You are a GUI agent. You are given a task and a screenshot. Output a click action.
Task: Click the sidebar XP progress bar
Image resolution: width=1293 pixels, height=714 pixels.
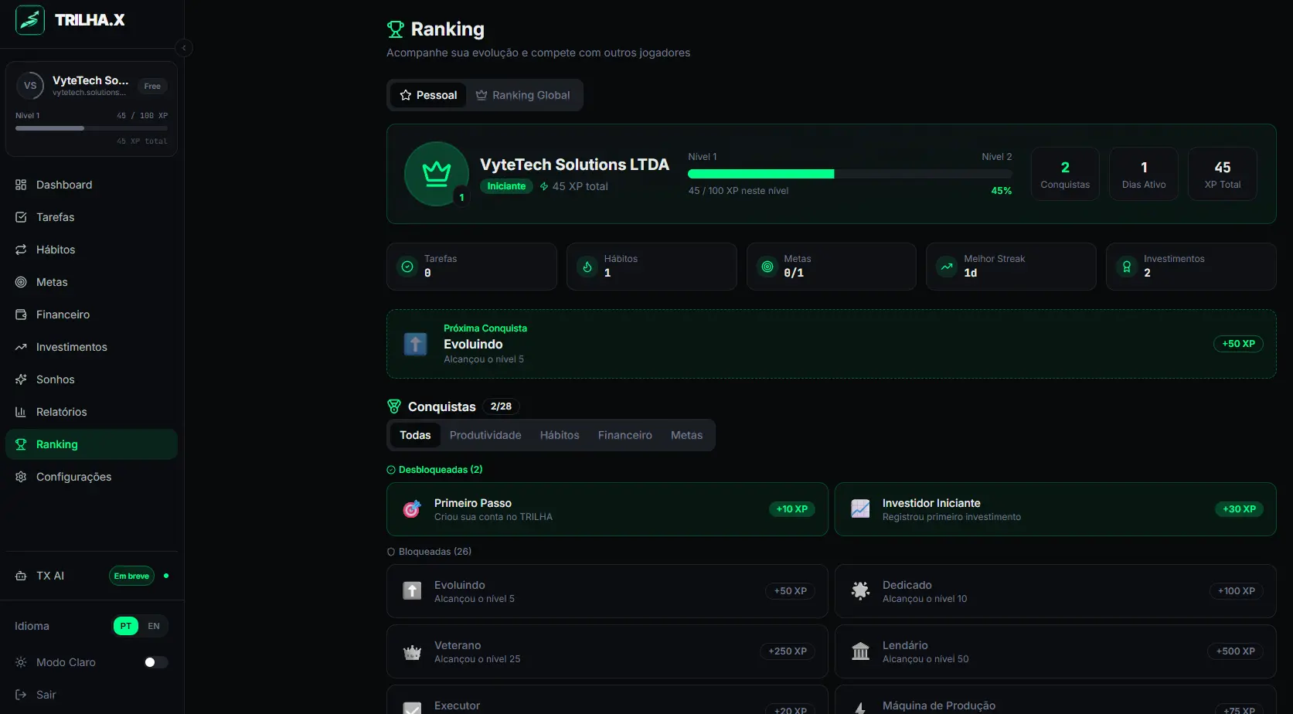click(91, 128)
